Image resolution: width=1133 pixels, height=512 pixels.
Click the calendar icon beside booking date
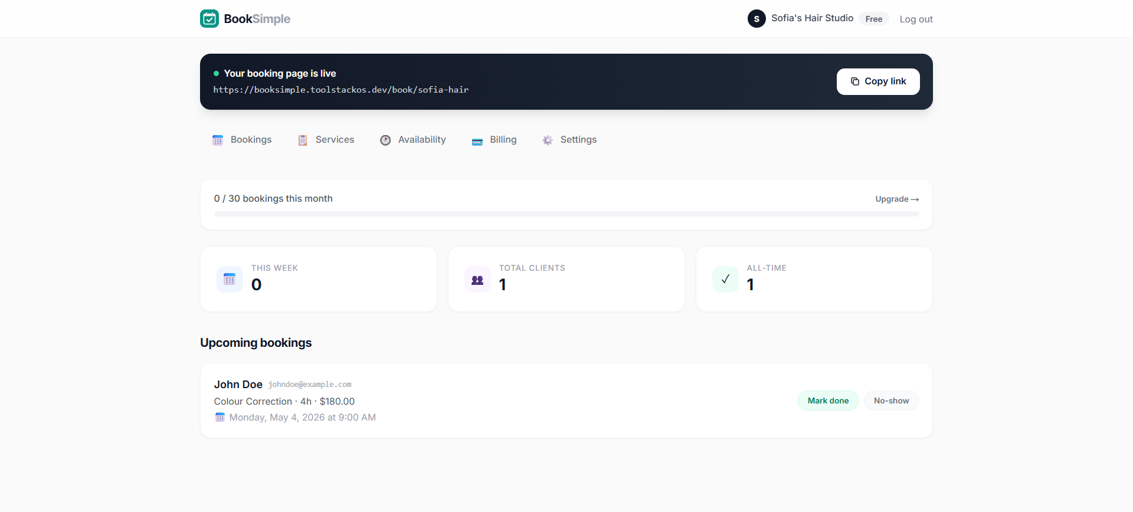click(220, 418)
